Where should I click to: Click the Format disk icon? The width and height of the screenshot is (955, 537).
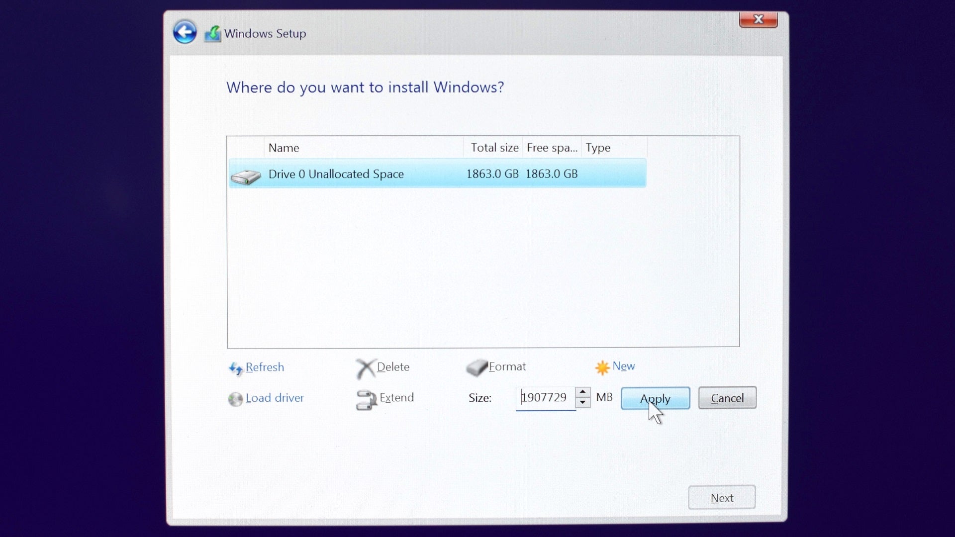tap(477, 367)
